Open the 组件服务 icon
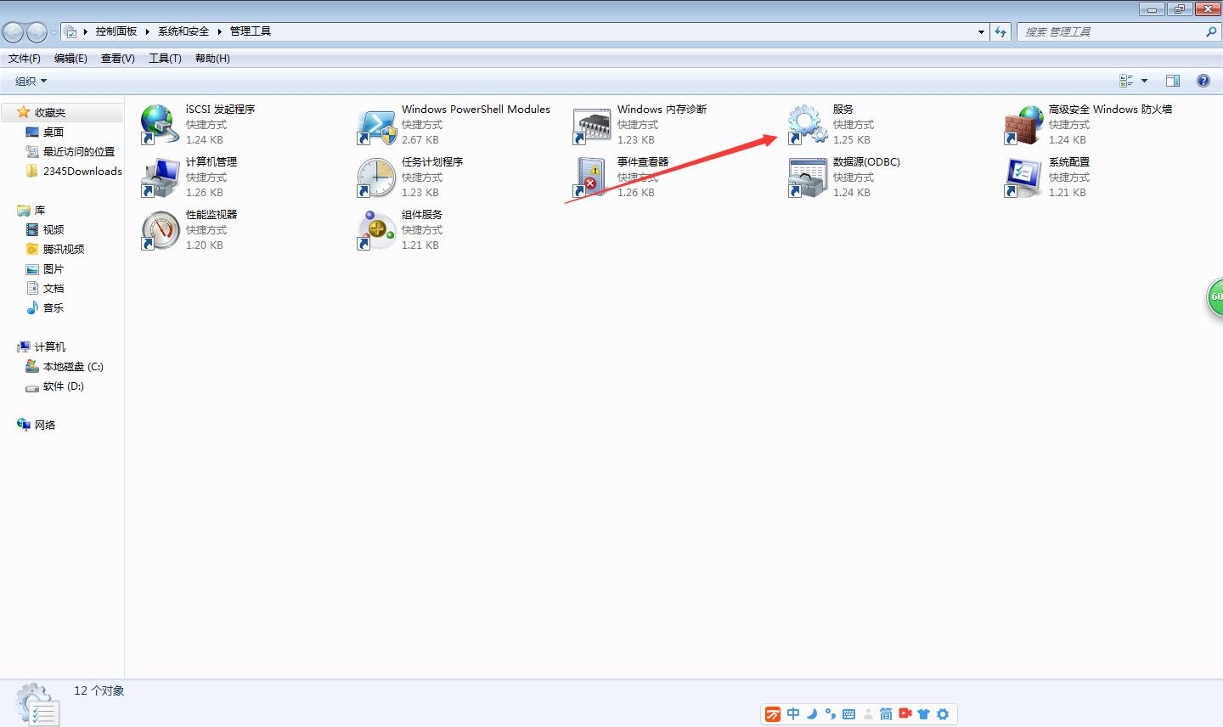The image size is (1223, 727). click(376, 230)
